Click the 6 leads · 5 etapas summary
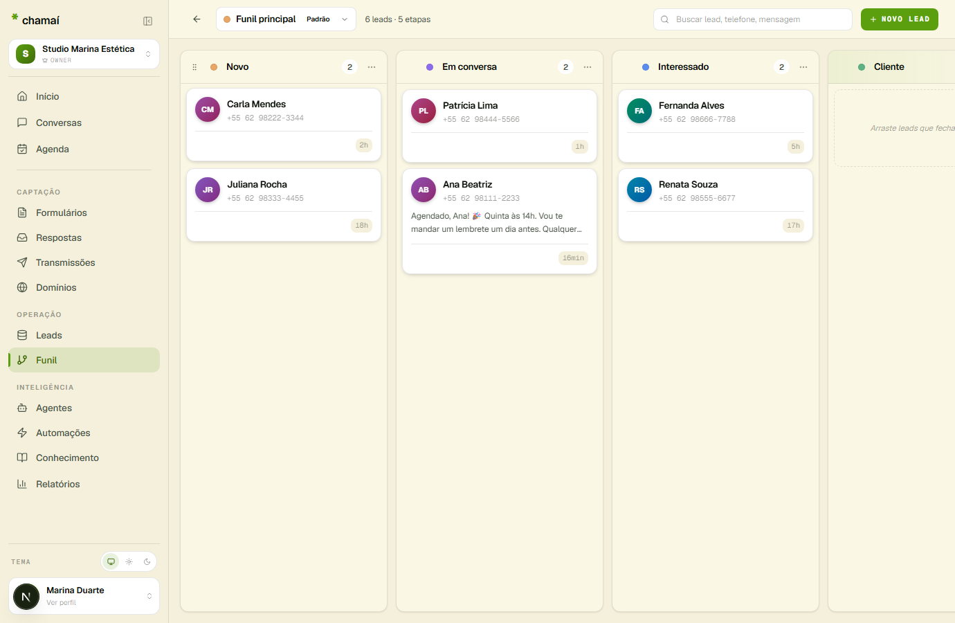Screen dimensions: 955x623 point(398,19)
